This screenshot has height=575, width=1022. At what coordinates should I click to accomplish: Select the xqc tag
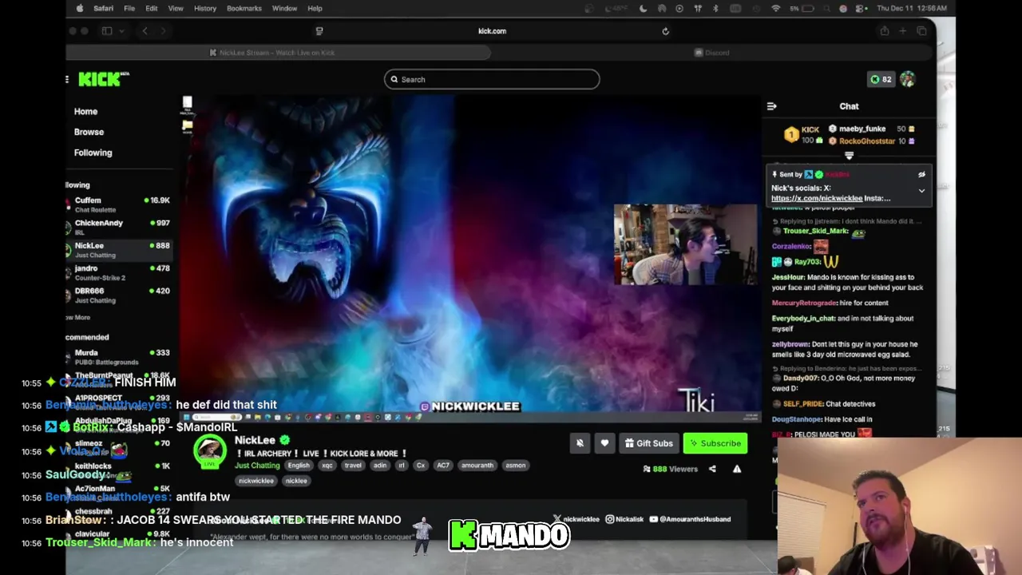tap(327, 466)
